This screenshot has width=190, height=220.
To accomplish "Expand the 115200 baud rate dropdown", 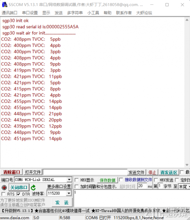I will point(69,193).
